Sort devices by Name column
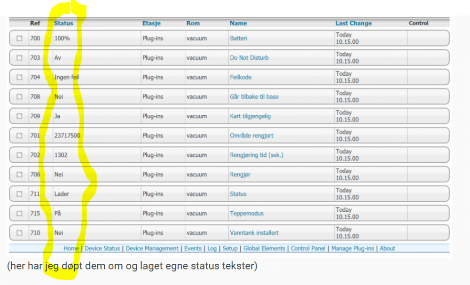The width and height of the screenshot is (470, 285). [x=238, y=23]
